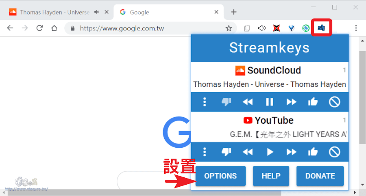The image size is (366, 196).
Task: Bookmark this page with the star icon
Action: [229, 28]
